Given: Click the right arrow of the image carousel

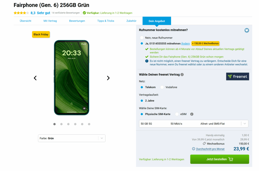Looking at the screenshot, I should [x=108, y=78].
